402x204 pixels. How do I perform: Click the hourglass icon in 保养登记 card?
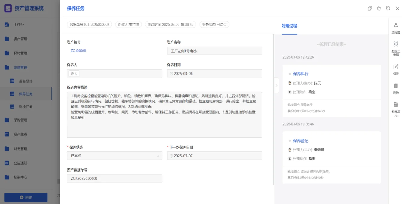[290, 159]
